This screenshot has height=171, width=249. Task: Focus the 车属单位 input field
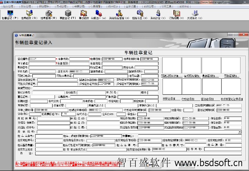point(190,136)
